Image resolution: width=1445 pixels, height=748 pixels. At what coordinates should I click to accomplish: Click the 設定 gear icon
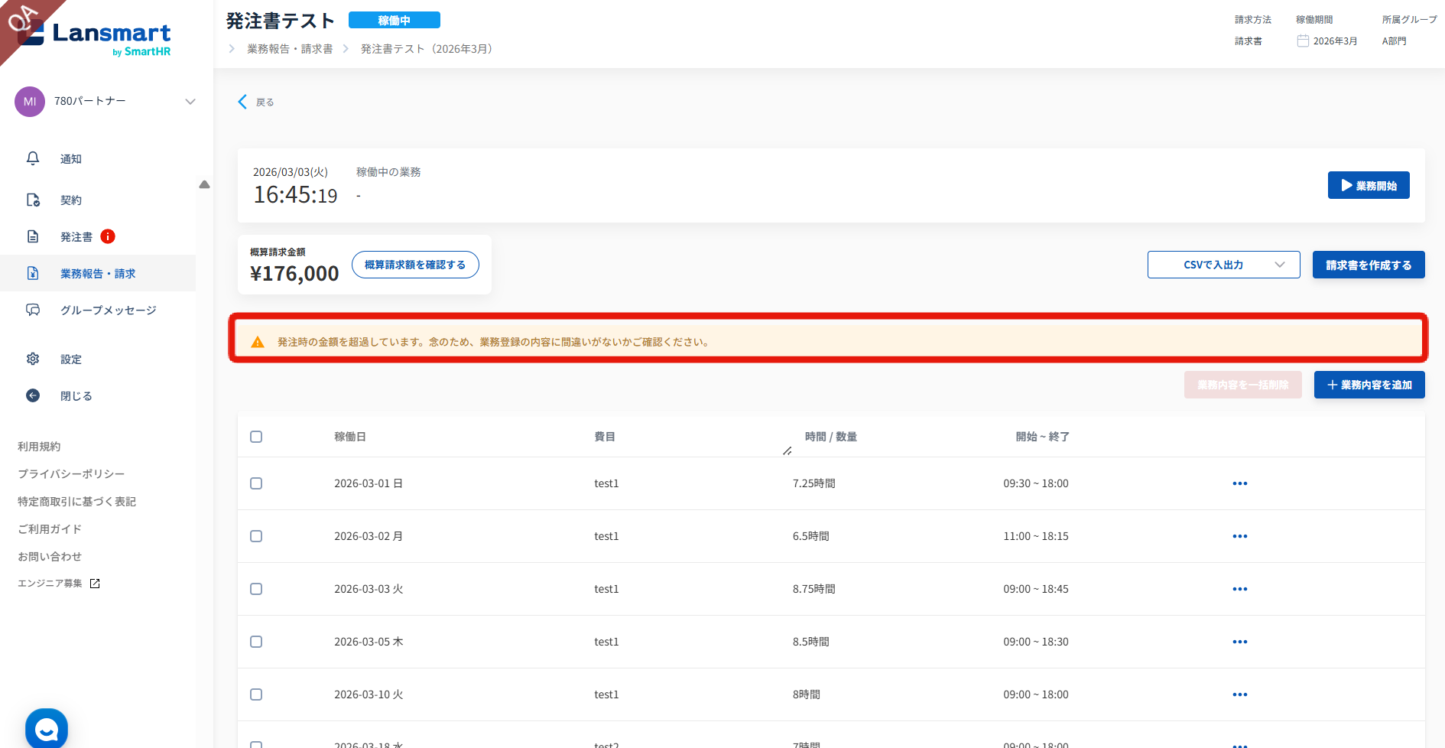(33, 359)
